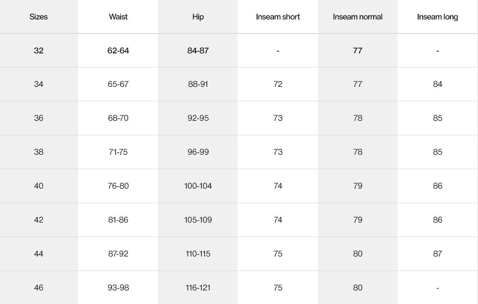Select hip value 100-104

pyautogui.click(x=198, y=186)
